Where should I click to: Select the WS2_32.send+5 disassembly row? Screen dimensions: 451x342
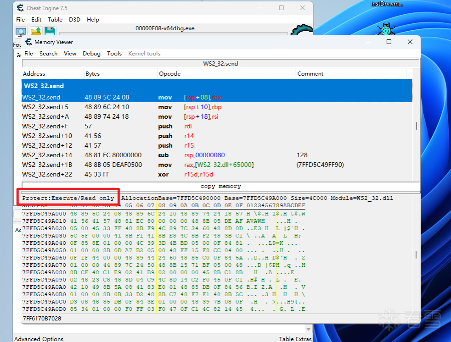[x=217, y=107]
